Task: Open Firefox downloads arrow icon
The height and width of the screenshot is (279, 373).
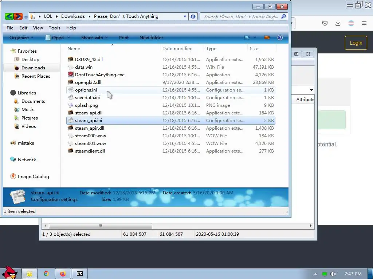Action: (x=338, y=23)
